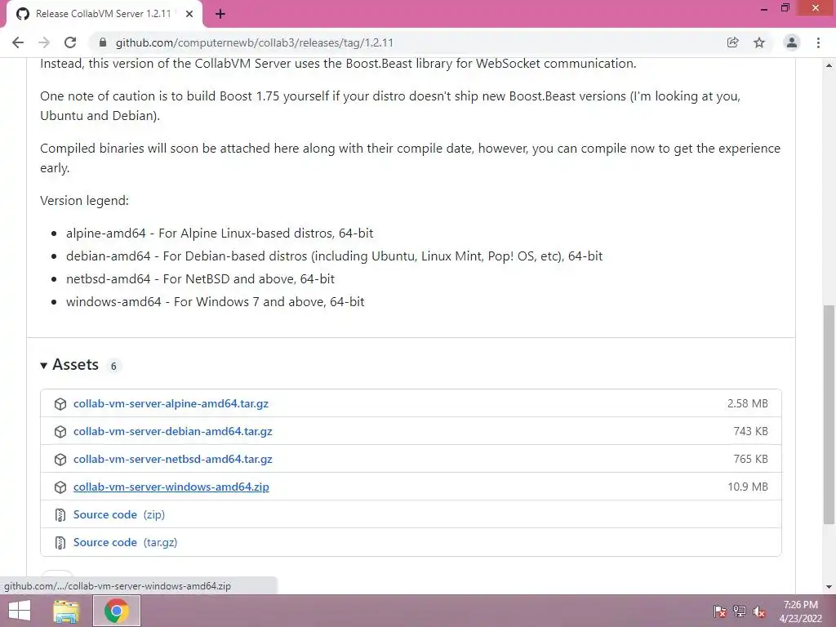Open the share page icon in address bar
Viewport: 836px width, 627px height.
point(733,42)
